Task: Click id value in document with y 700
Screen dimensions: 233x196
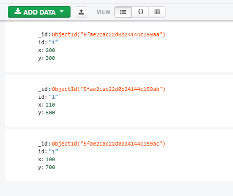Action: (x=53, y=152)
